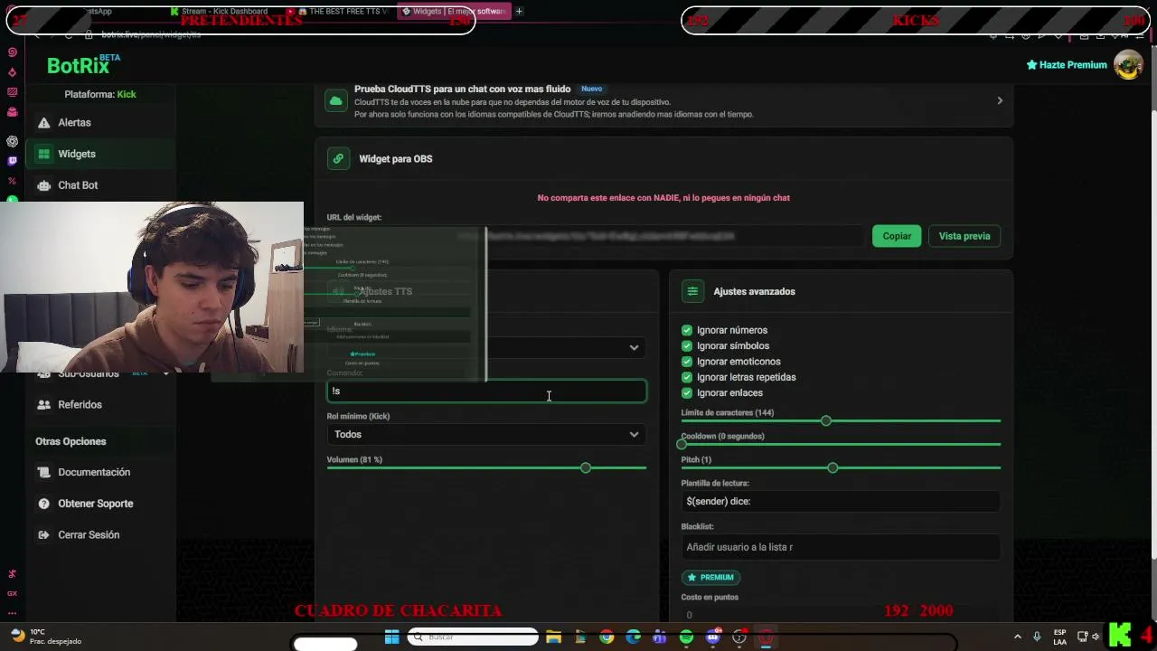Image resolution: width=1157 pixels, height=651 pixels.
Task: Open Microsoft Teams from the taskbar
Action: pyautogui.click(x=660, y=637)
